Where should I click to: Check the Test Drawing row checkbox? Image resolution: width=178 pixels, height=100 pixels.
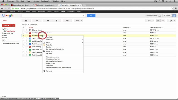click(23, 47)
